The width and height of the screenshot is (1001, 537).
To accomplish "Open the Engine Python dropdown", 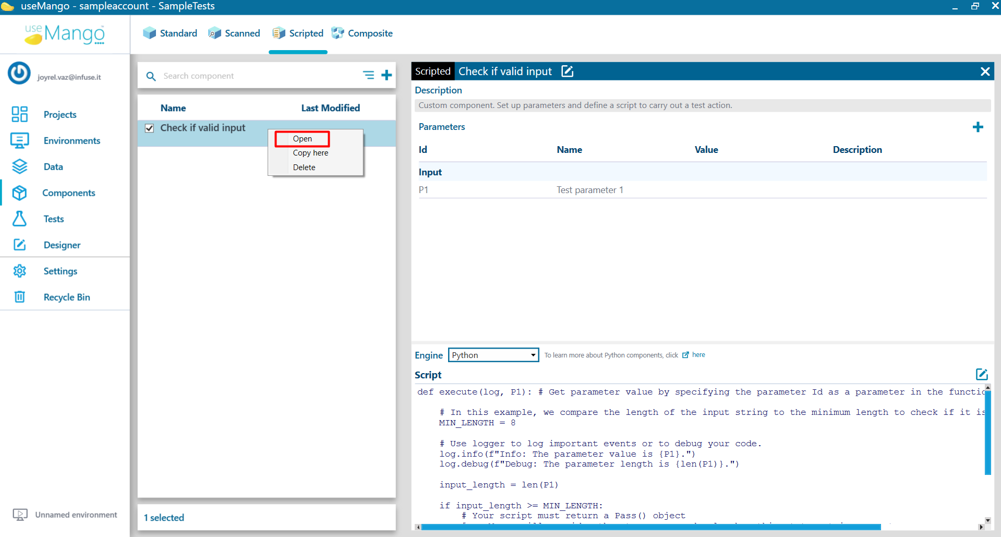I will coord(493,355).
